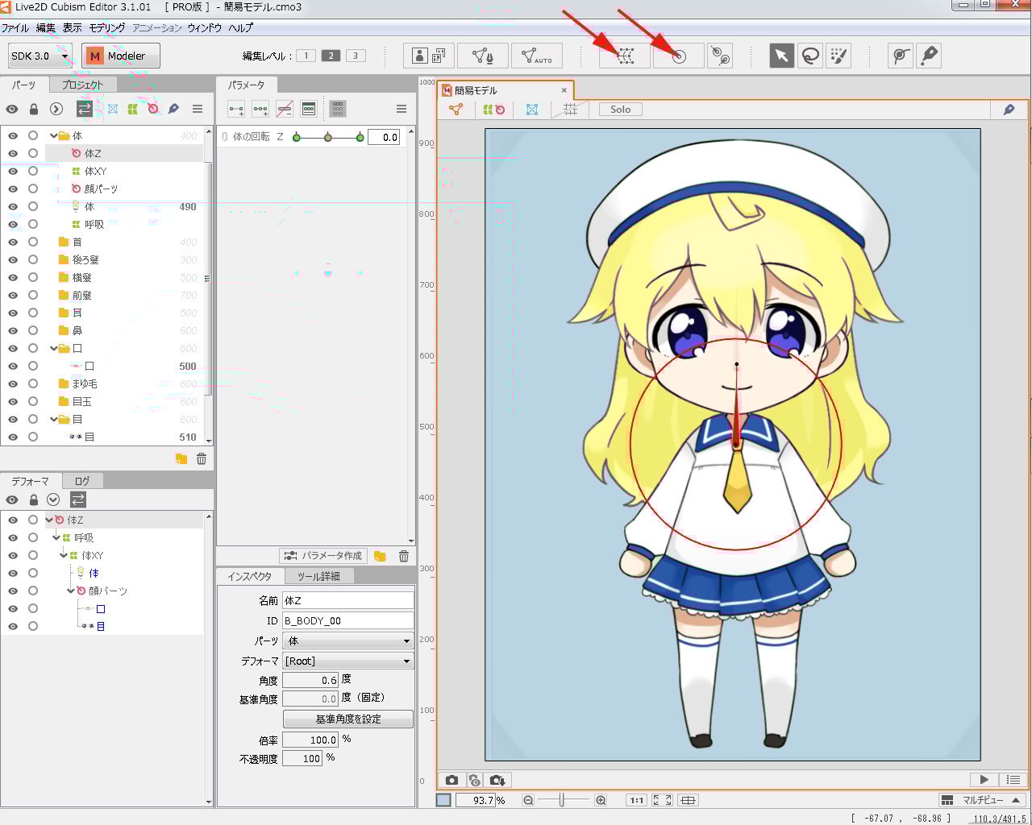This screenshot has width=1032, height=825.
Task: Hide the 前髪 folder via eye icon
Action: [13, 295]
